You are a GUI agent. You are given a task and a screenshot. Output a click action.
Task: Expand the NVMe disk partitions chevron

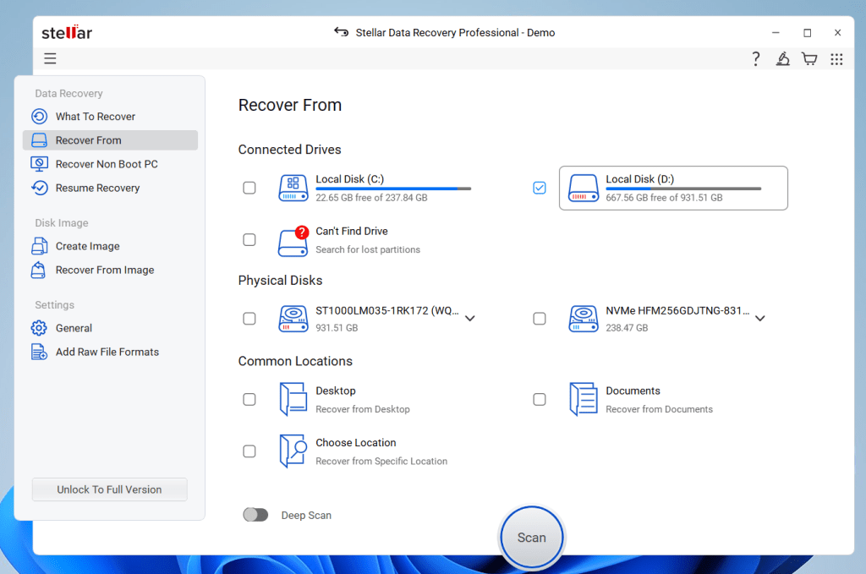coord(760,319)
